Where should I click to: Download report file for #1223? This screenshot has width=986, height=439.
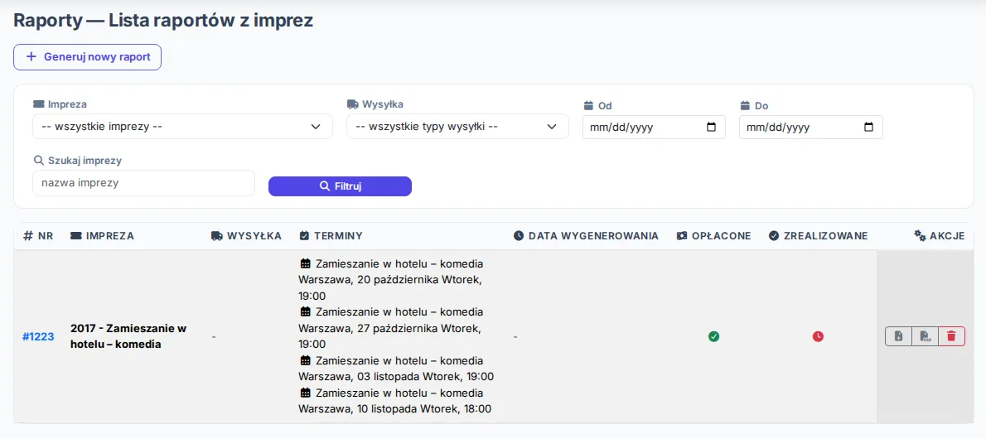(899, 336)
